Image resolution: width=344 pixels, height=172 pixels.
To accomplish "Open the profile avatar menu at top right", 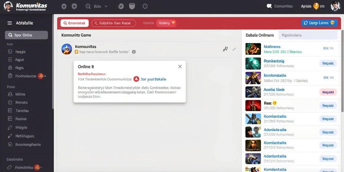I will click(336, 6).
